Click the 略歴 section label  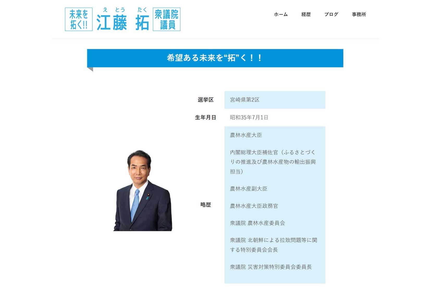coord(206,205)
